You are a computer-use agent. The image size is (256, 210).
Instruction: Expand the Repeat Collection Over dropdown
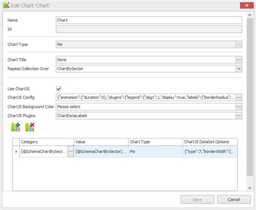pyautogui.click(x=239, y=69)
